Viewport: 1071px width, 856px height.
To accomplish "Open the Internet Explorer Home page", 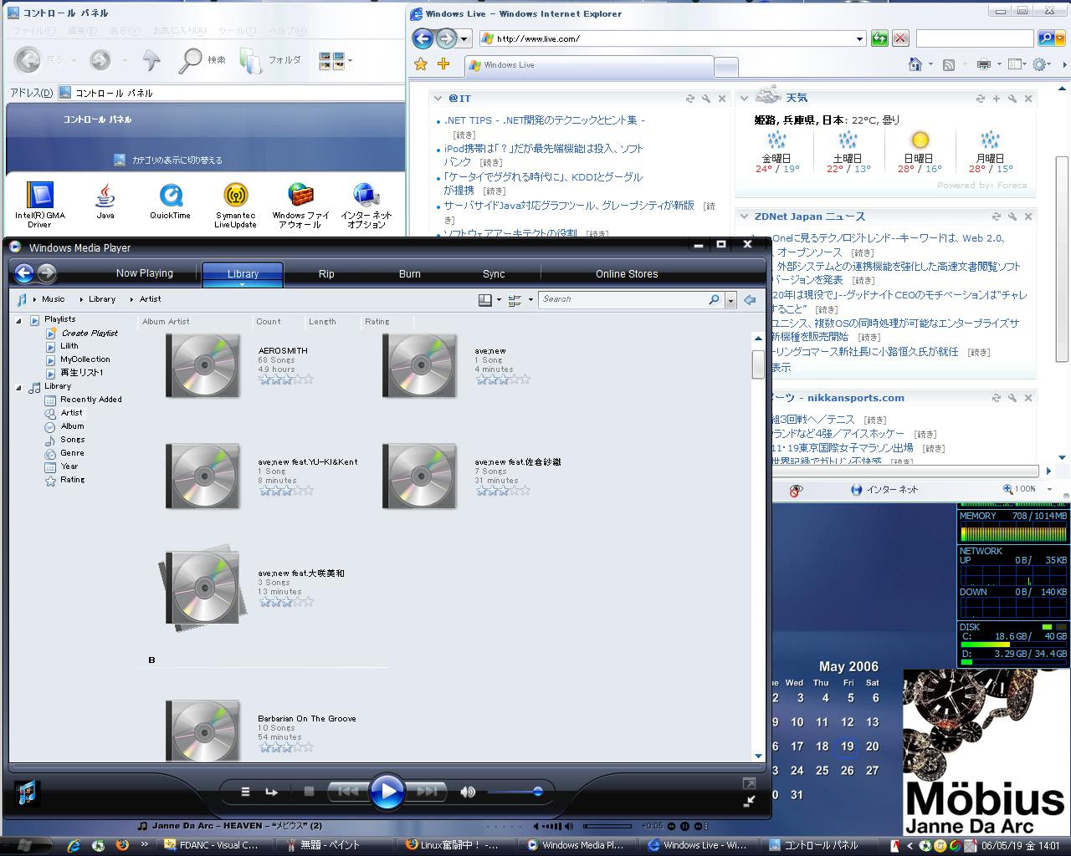I will point(915,64).
